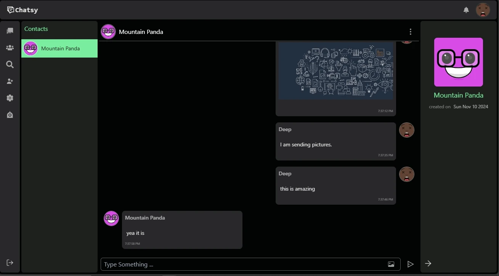Send message with the send arrow icon
The width and height of the screenshot is (499, 276).
pyautogui.click(x=411, y=264)
